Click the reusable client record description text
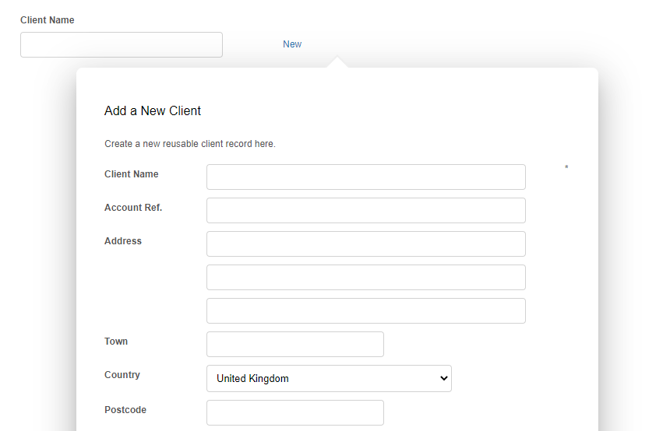This screenshot has width=663, height=431. click(x=190, y=144)
